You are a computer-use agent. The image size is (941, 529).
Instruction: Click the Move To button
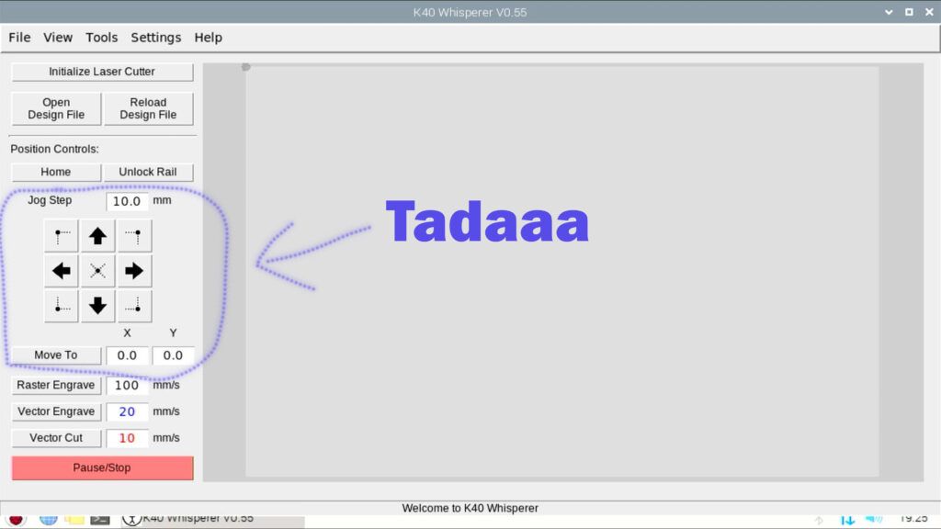point(56,355)
